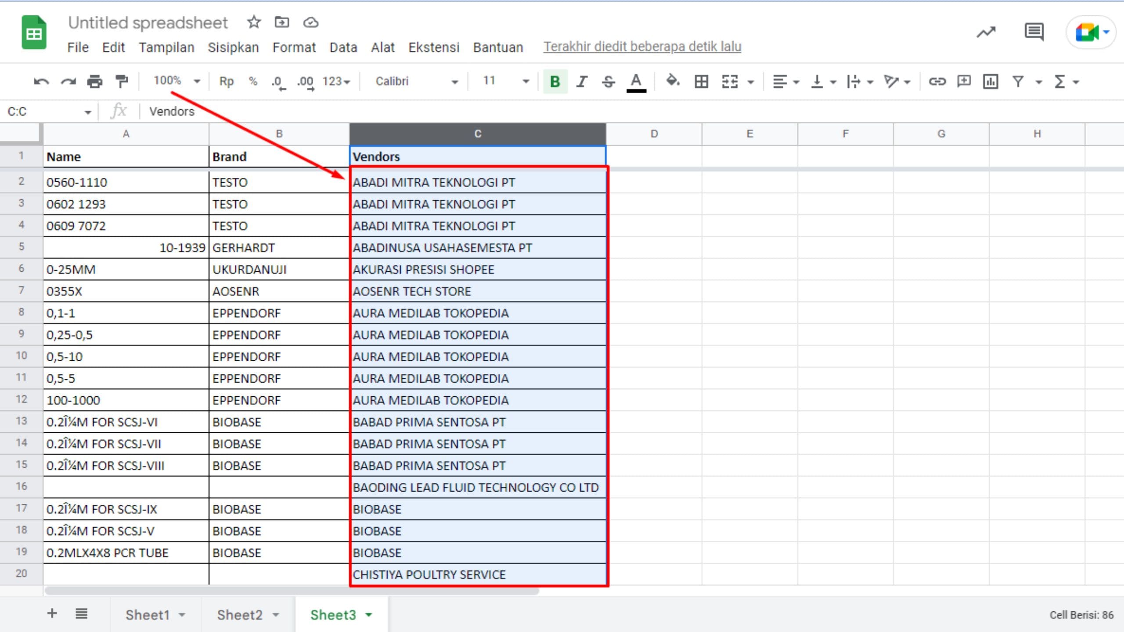Decrease decimal places
The width and height of the screenshot is (1124, 632).
tap(278, 82)
